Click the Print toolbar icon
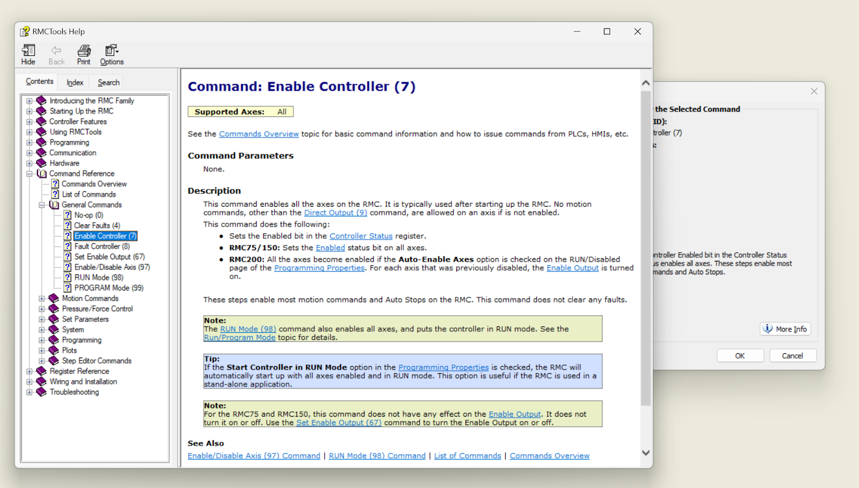Image resolution: width=859 pixels, height=488 pixels. click(84, 50)
